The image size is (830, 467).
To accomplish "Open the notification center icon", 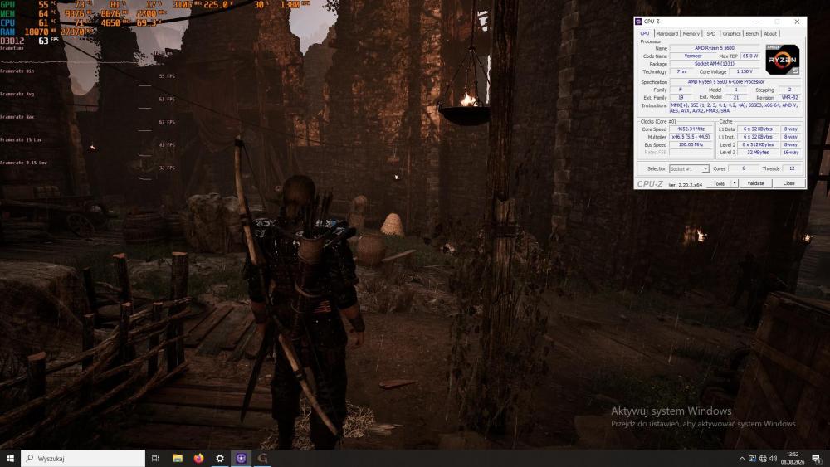I will coord(816,458).
